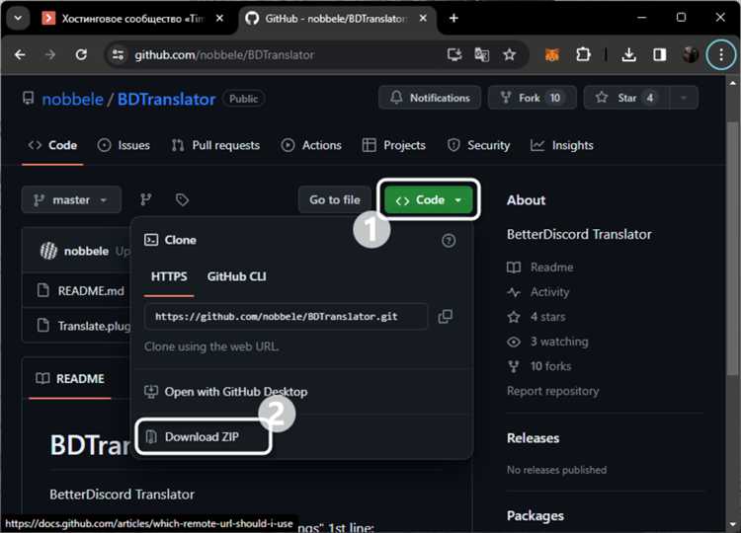The image size is (741, 533).
Task: Close the GitHub BDTranslator tab
Action: coord(423,19)
